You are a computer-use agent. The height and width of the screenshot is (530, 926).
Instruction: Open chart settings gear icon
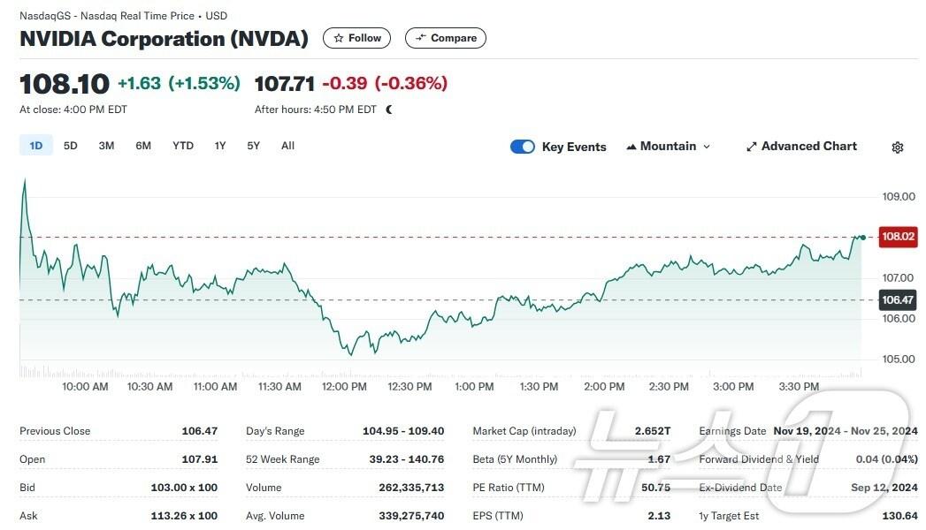(x=897, y=148)
